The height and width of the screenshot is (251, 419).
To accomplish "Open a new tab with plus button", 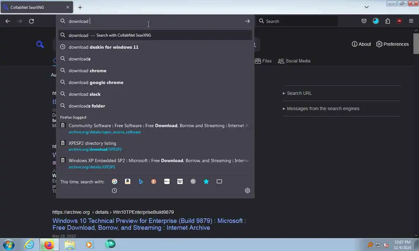I will [x=80, y=7].
